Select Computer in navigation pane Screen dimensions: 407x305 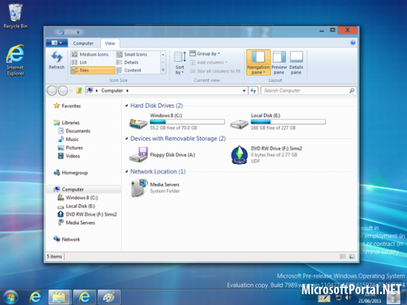[x=83, y=189]
